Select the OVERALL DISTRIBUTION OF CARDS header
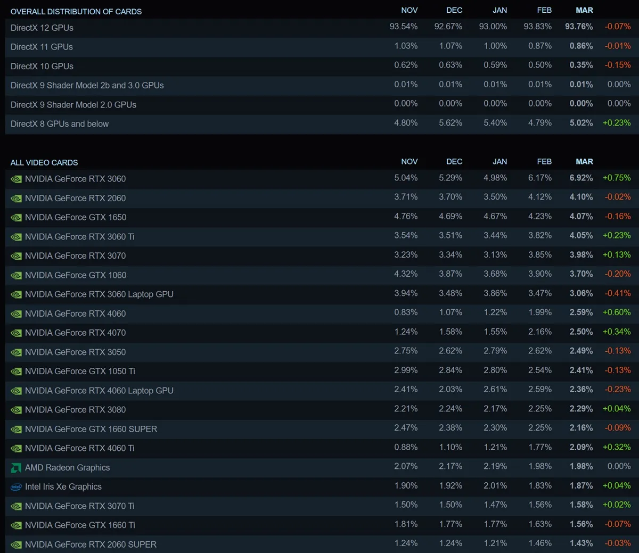 click(x=76, y=11)
